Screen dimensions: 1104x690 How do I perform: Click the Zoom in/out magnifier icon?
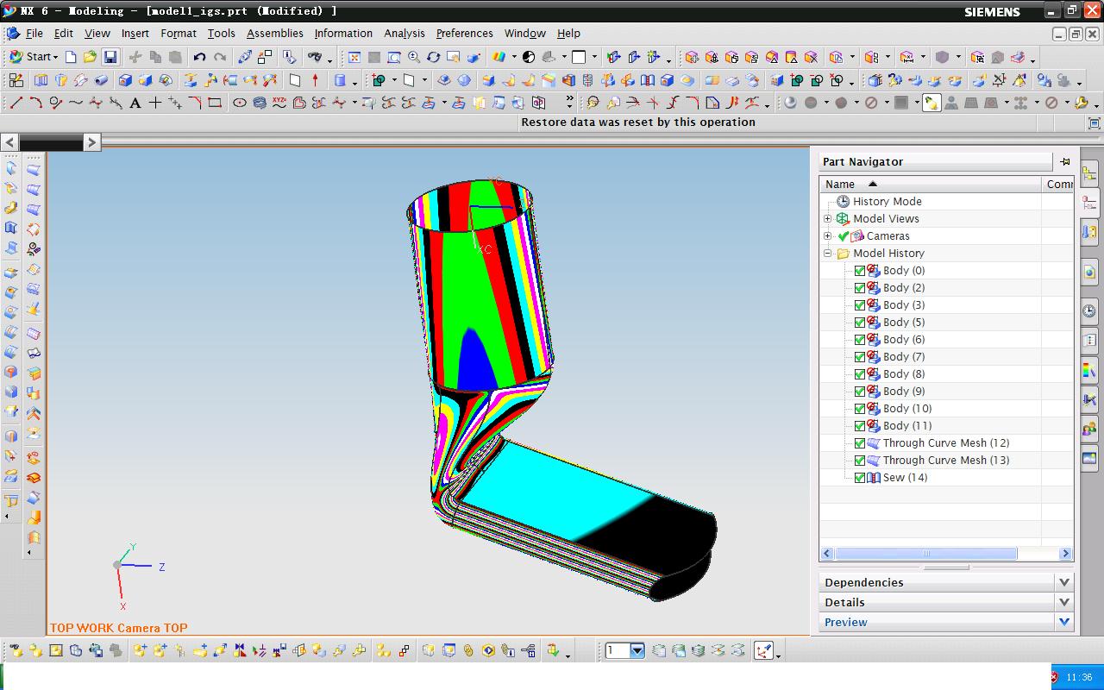pos(414,57)
